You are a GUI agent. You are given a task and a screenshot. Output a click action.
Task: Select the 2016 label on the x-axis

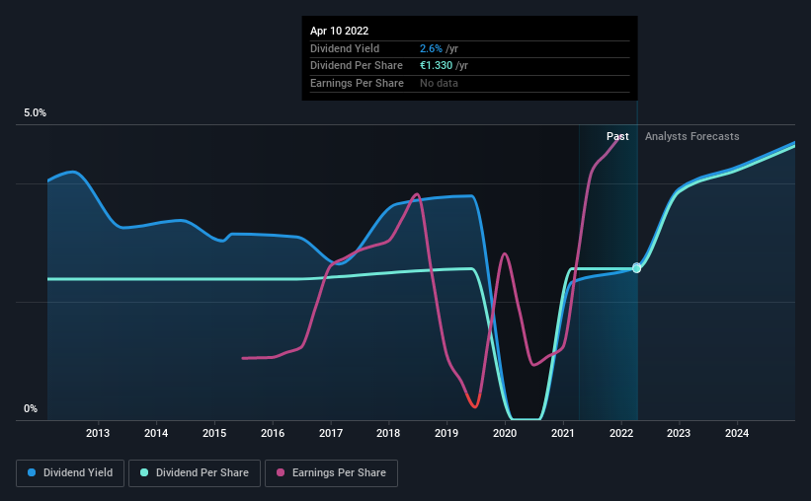coord(273,433)
